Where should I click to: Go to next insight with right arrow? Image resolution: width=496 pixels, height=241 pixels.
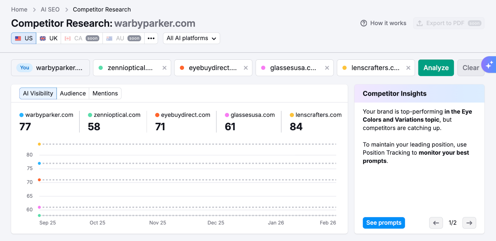click(469, 223)
